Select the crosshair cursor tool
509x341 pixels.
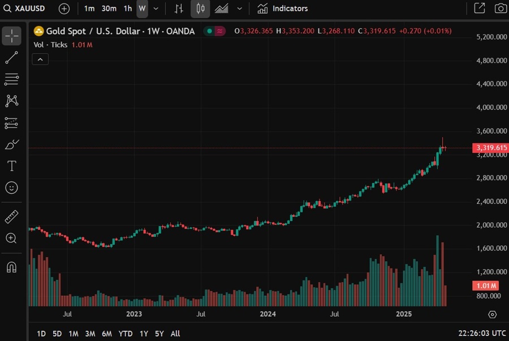(12, 36)
